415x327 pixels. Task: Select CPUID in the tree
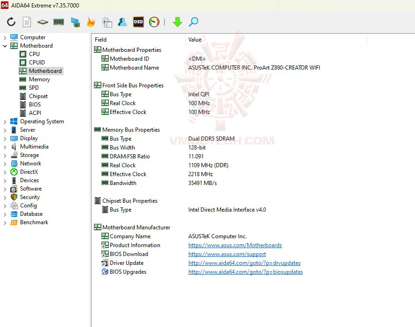[x=37, y=63]
